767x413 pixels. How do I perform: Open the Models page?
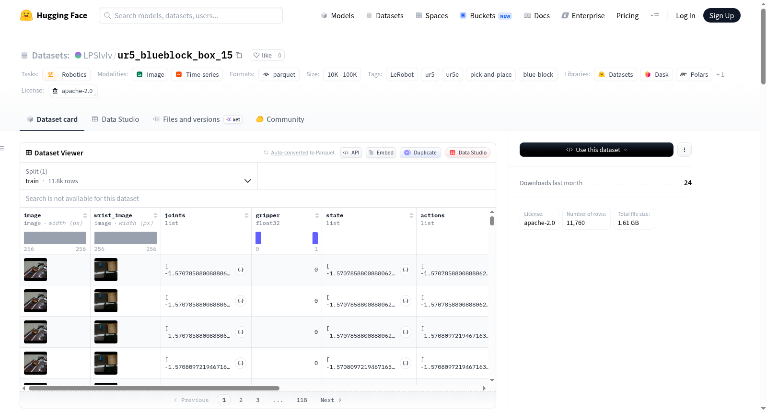click(x=337, y=15)
